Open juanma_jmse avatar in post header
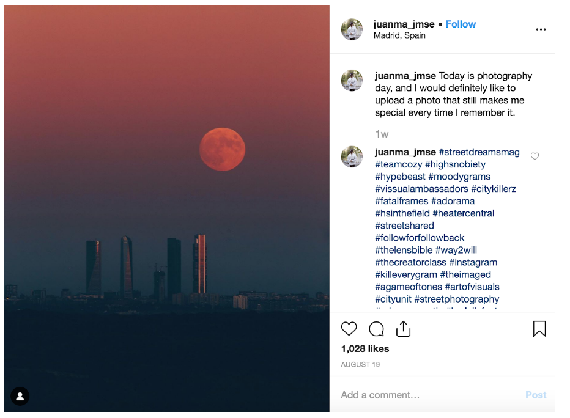Screen dimensions: 570x418 pos(352,29)
